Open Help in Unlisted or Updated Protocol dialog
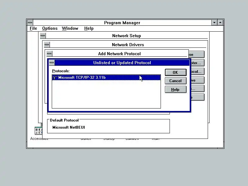 [175, 90]
